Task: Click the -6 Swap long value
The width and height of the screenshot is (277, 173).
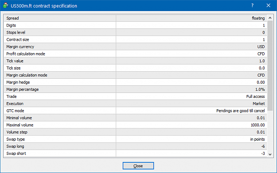Action: 263,146
